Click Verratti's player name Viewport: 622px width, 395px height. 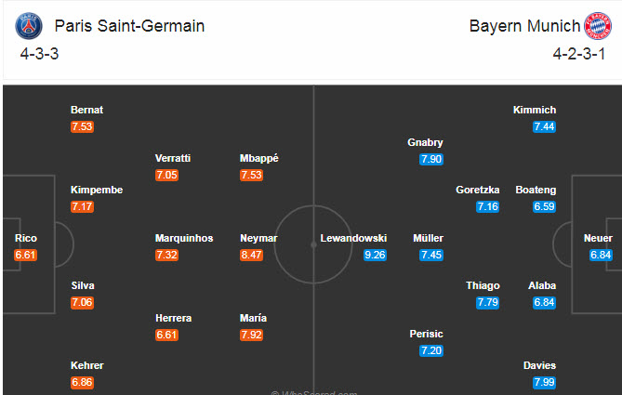click(174, 158)
